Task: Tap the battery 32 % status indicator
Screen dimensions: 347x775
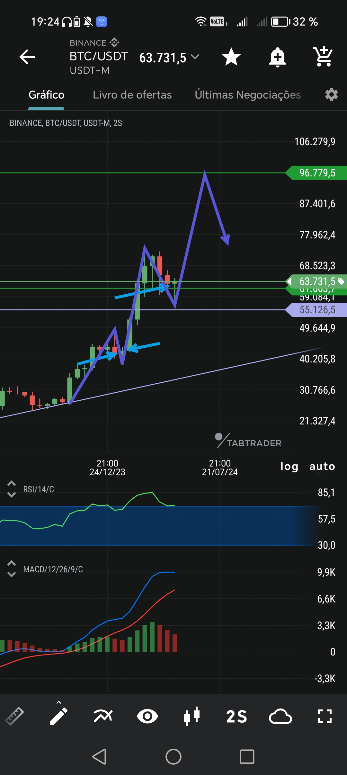Action: pyautogui.click(x=295, y=22)
